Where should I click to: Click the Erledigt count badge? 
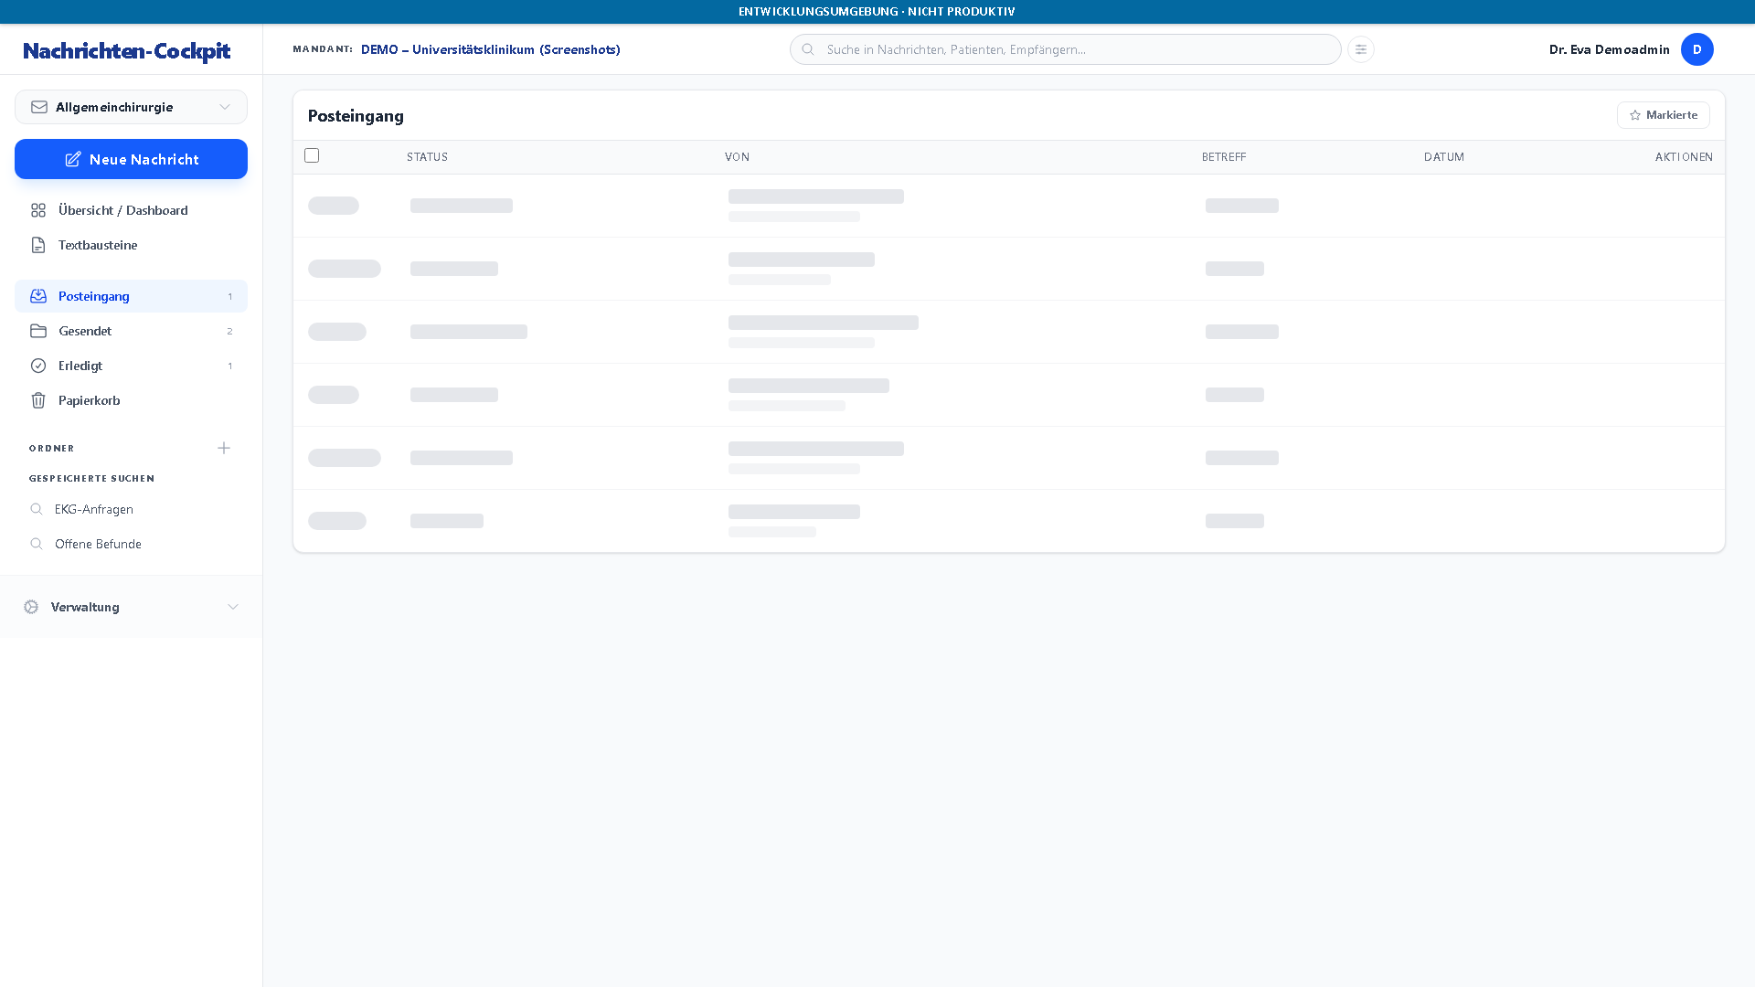click(229, 366)
